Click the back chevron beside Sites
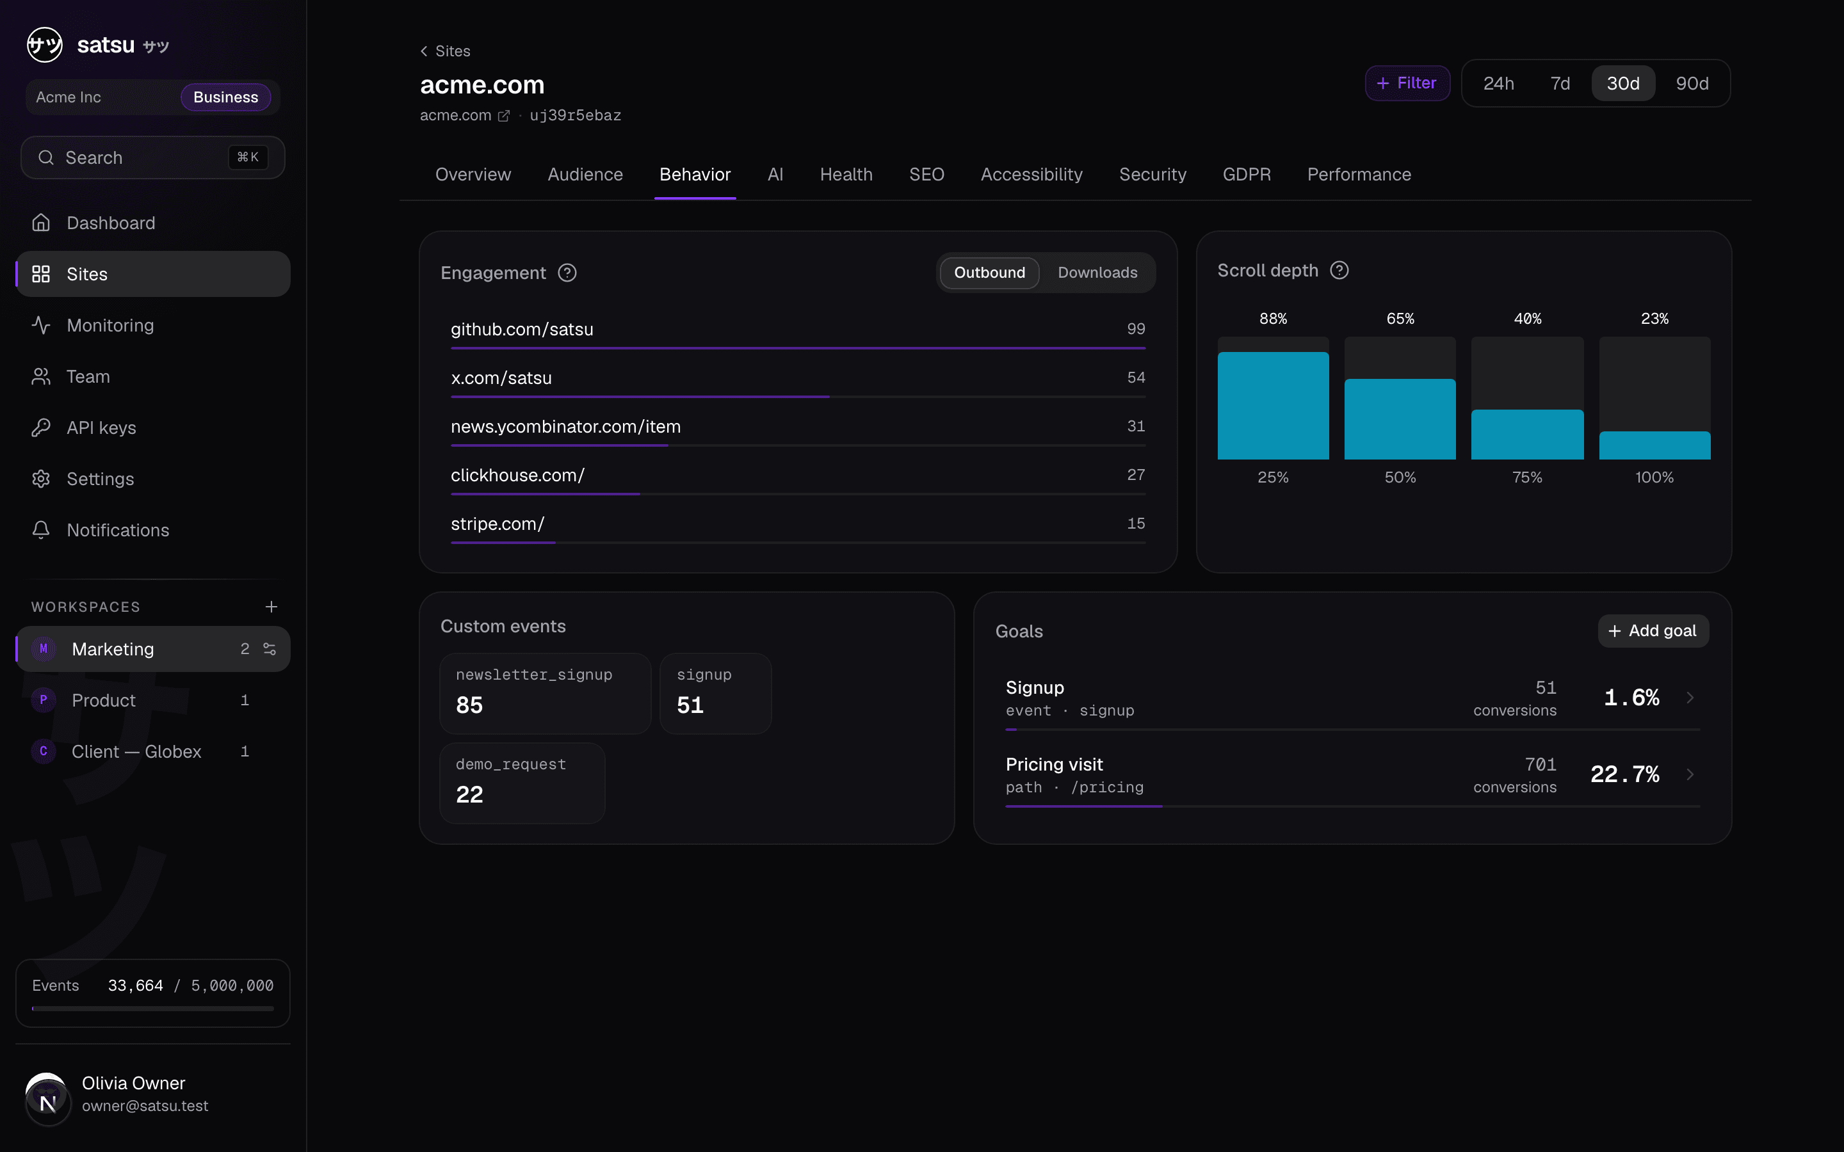The image size is (1844, 1152). pyautogui.click(x=425, y=51)
